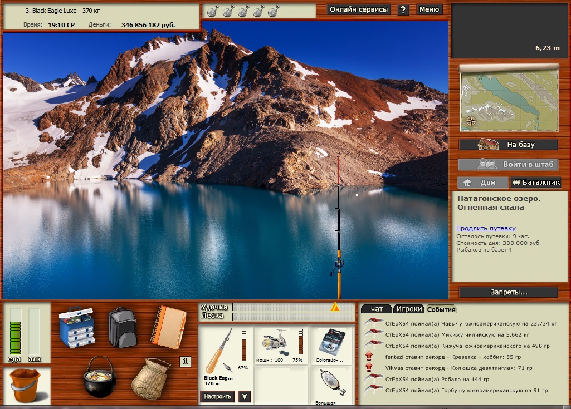Screen dimensions: 571x409
Task: Click the text Осталось путевки: 9 час.
Action: coord(492,236)
